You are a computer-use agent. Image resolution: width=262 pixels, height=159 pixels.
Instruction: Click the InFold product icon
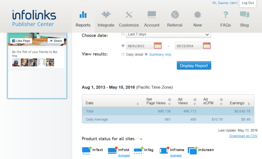click(113, 150)
